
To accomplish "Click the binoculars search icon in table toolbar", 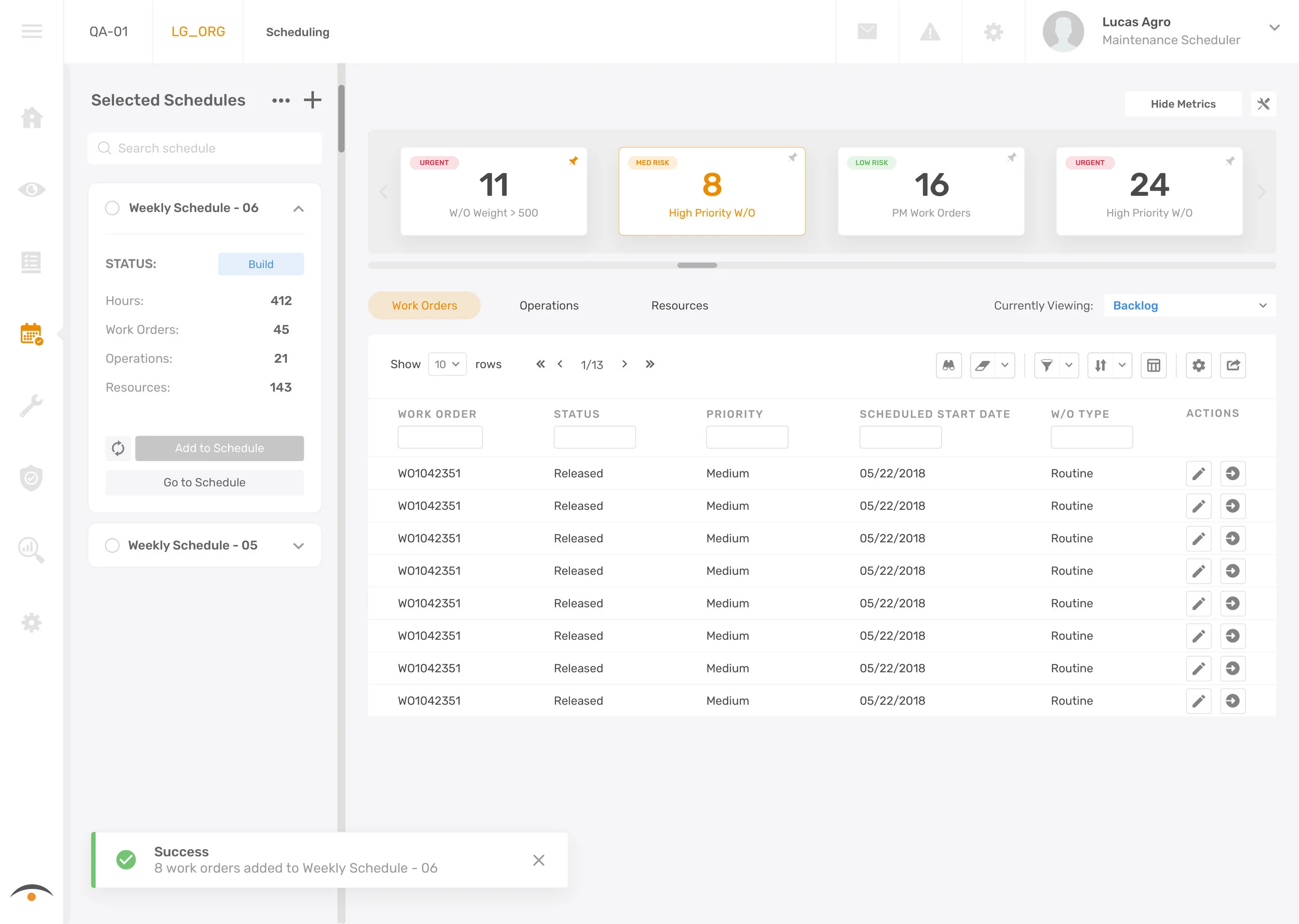I will pyautogui.click(x=948, y=365).
